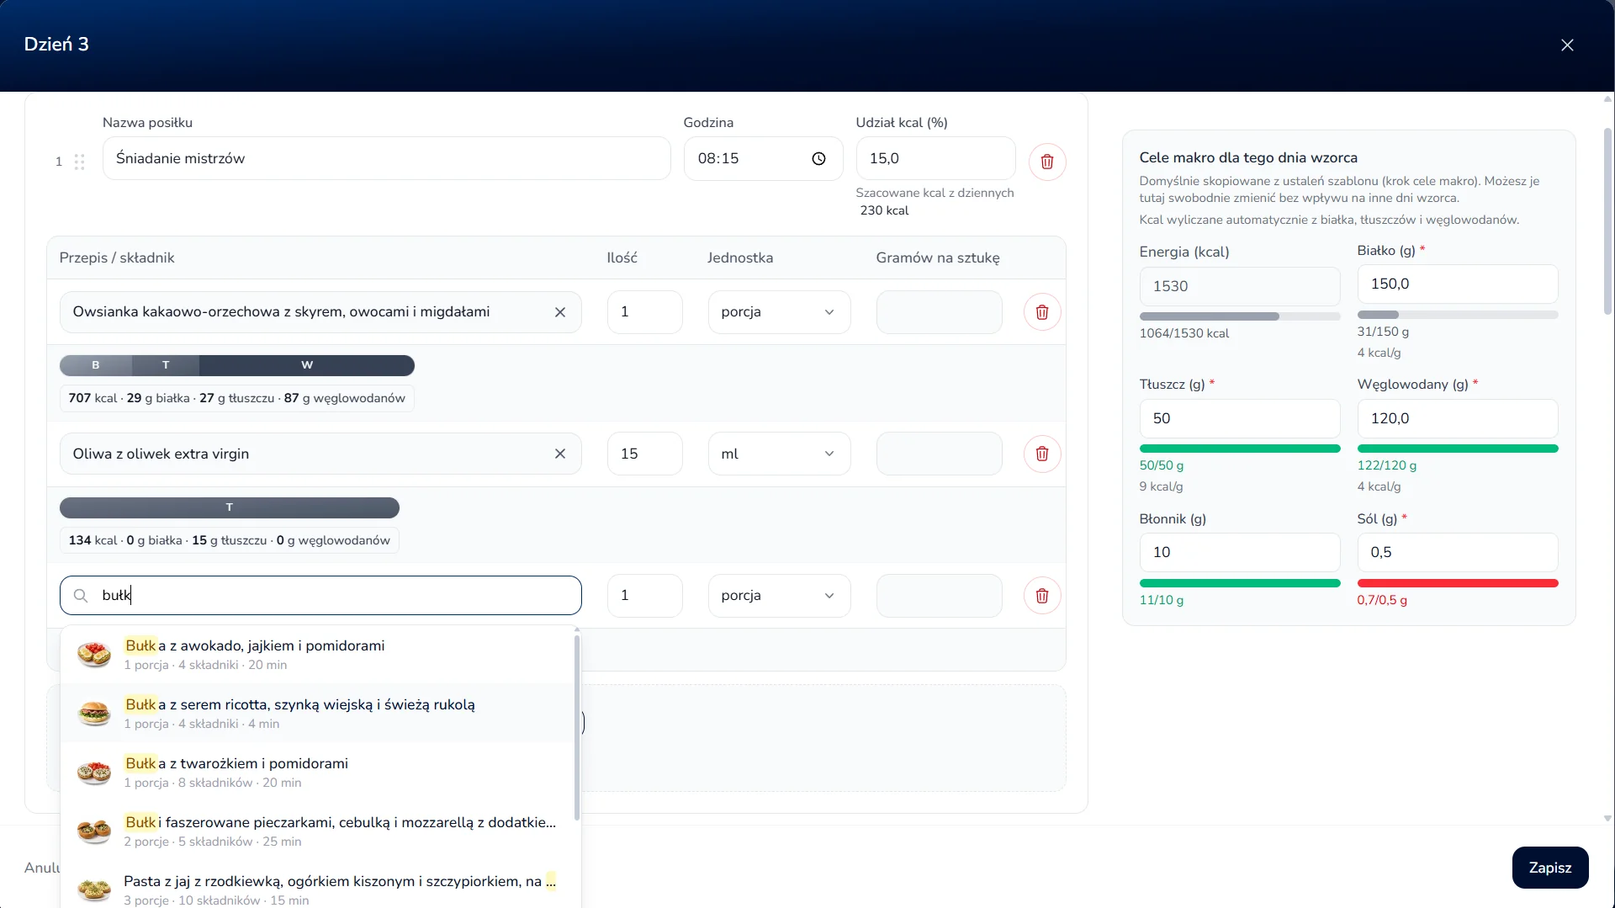This screenshot has width=1615, height=908.
Task: Open the time picker clock icon
Action: coord(818,158)
